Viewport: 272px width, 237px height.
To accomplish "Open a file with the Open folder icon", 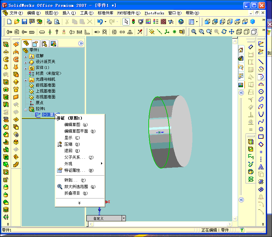I will [17, 22].
